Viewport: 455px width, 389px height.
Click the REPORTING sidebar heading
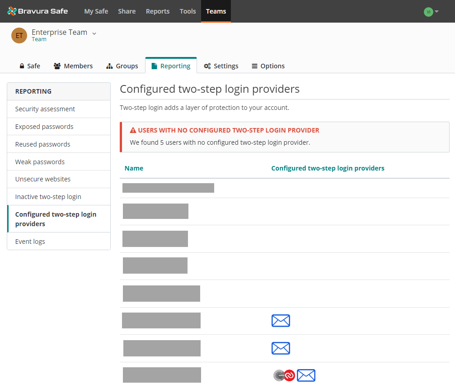coord(33,91)
